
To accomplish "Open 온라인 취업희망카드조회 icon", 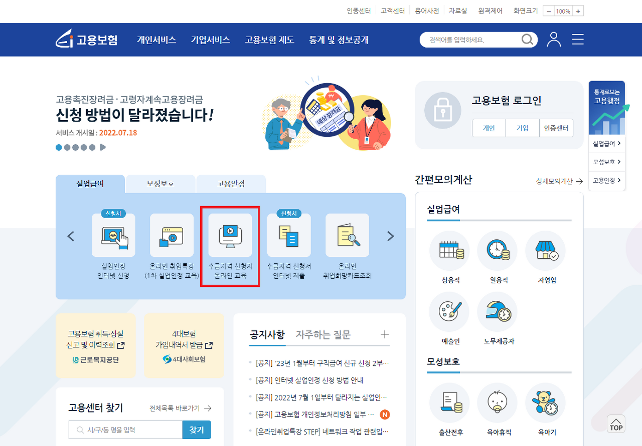I will 347,235.
